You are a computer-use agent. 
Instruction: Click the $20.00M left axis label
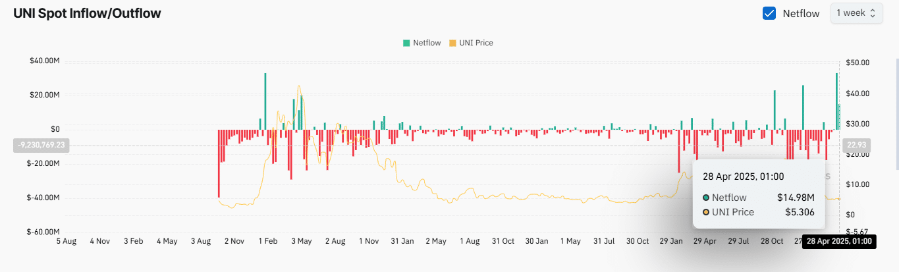click(x=45, y=95)
